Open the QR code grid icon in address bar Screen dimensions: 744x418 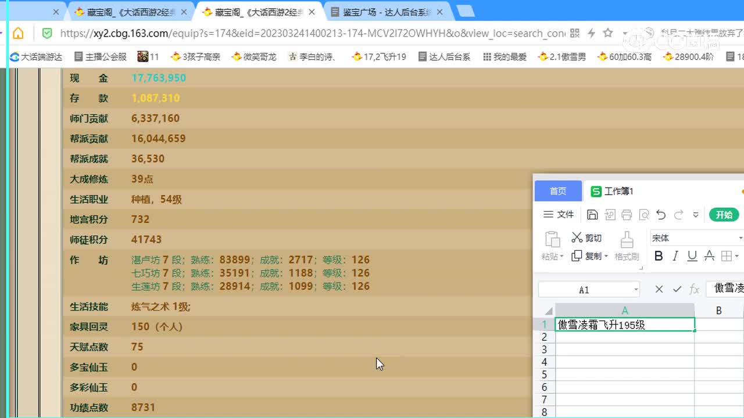[575, 33]
